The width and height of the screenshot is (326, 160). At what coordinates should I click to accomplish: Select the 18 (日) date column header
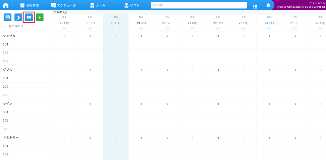[115, 23]
